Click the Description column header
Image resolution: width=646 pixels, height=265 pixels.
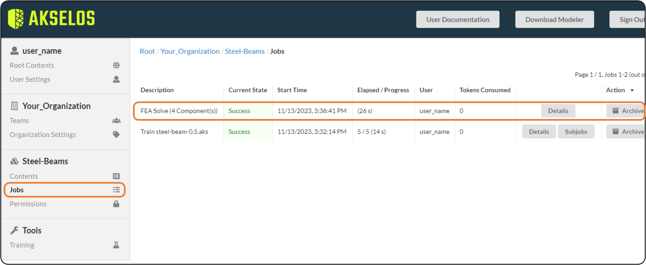coord(157,90)
